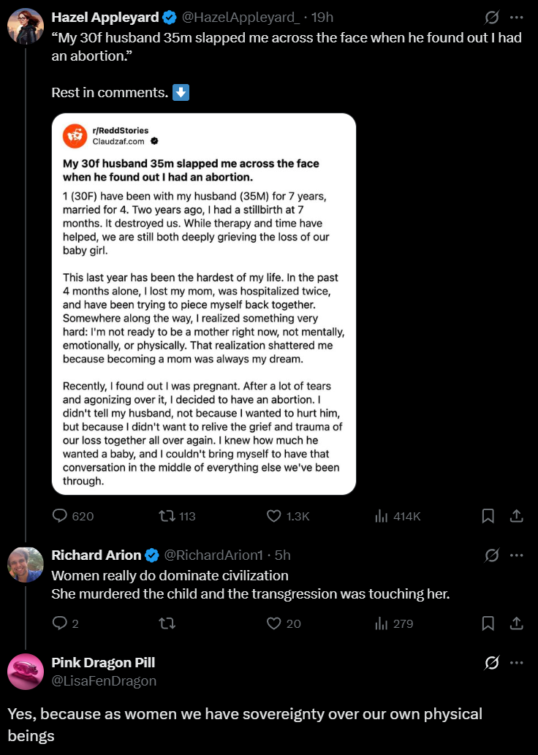Screen dimensions: 538x755
Task: Bookmark Richard Arion's comment
Action: [488, 623]
